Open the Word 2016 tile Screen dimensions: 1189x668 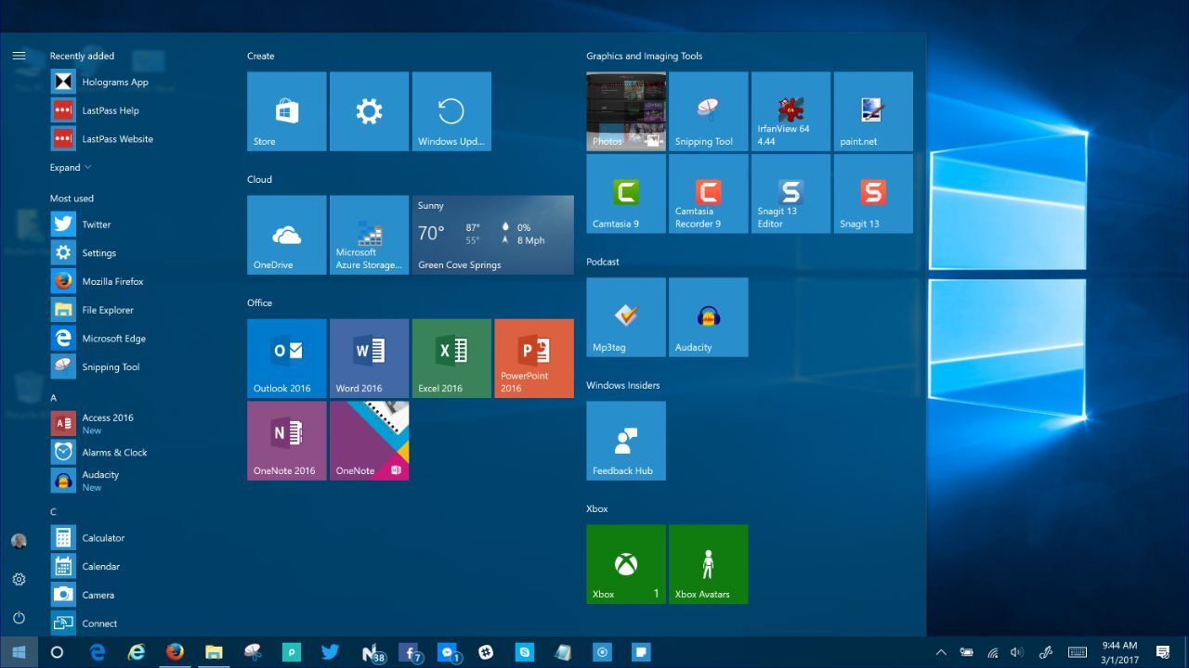pyautogui.click(x=369, y=358)
